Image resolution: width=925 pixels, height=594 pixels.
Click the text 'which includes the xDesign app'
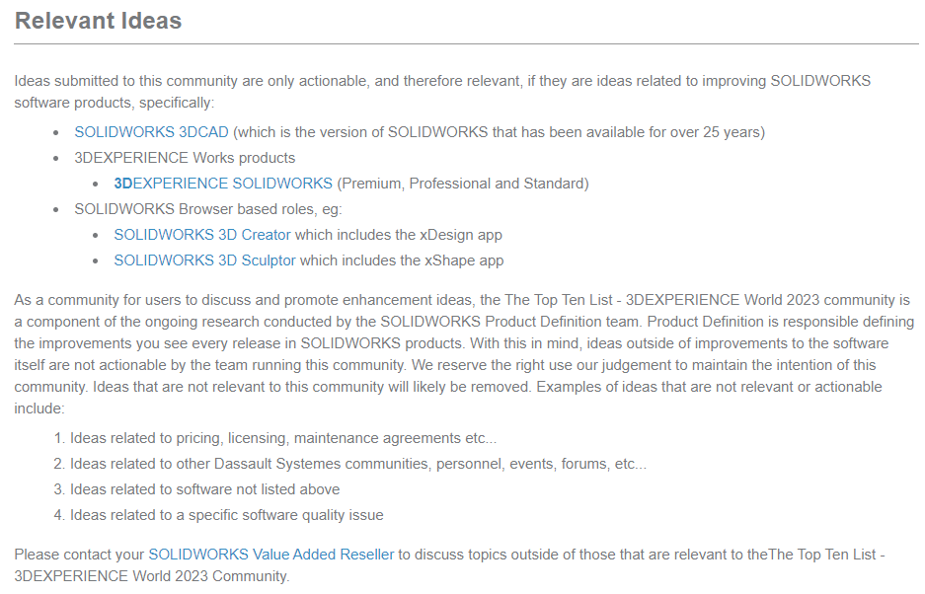(399, 235)
